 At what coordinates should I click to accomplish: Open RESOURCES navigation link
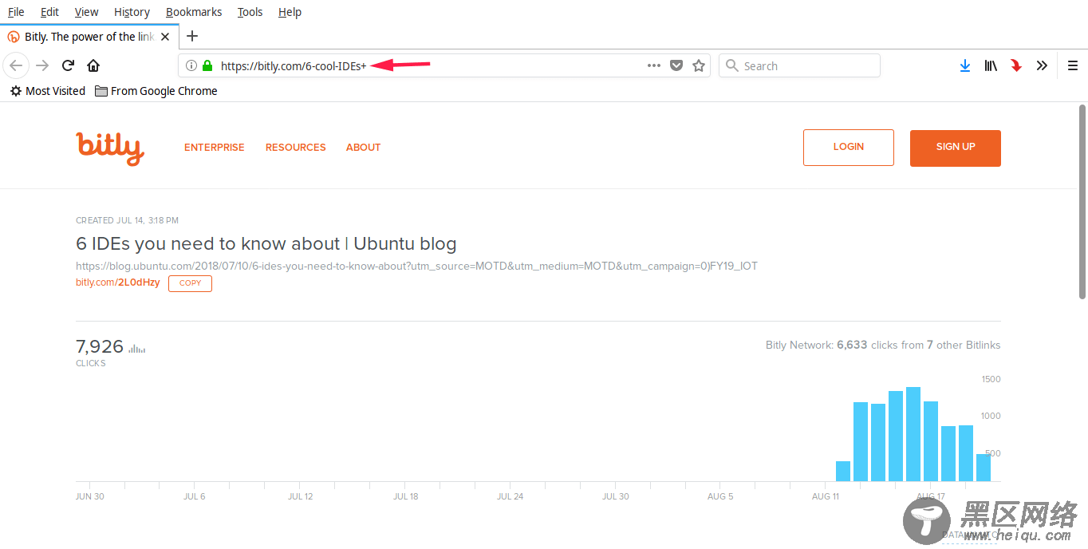click(296, 148)
